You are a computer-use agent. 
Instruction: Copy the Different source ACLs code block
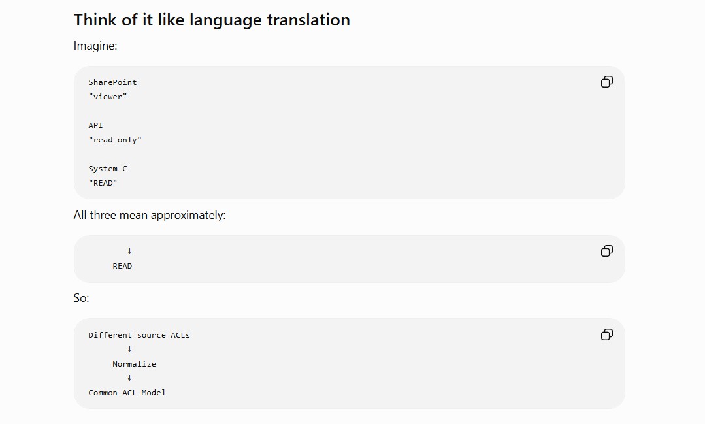click(x=606, y=334)
